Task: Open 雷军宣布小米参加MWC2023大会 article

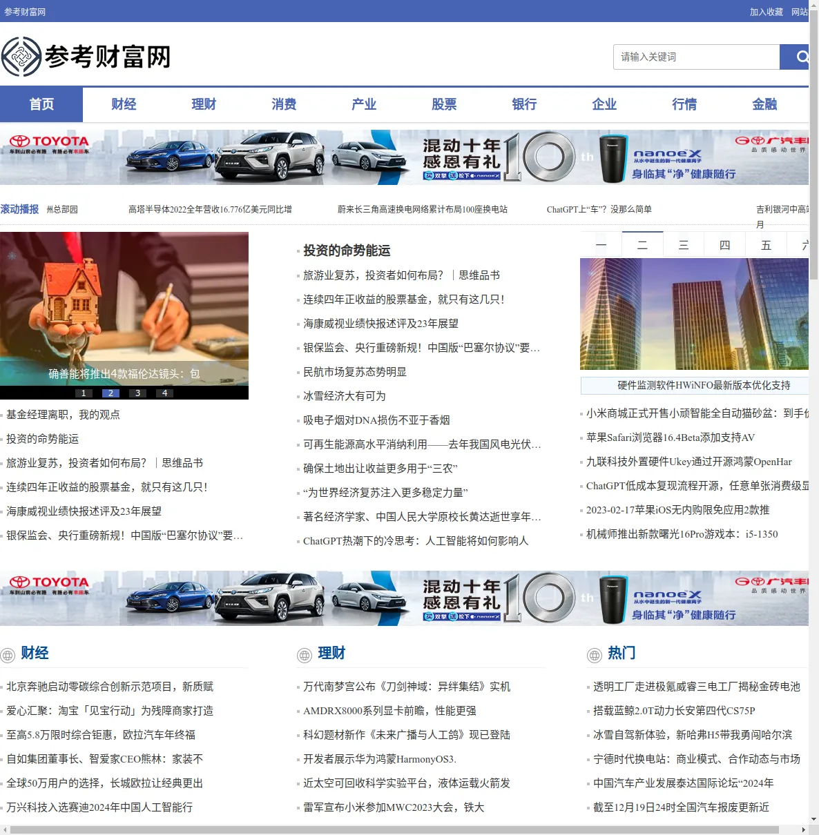Action: pos(394,807)
